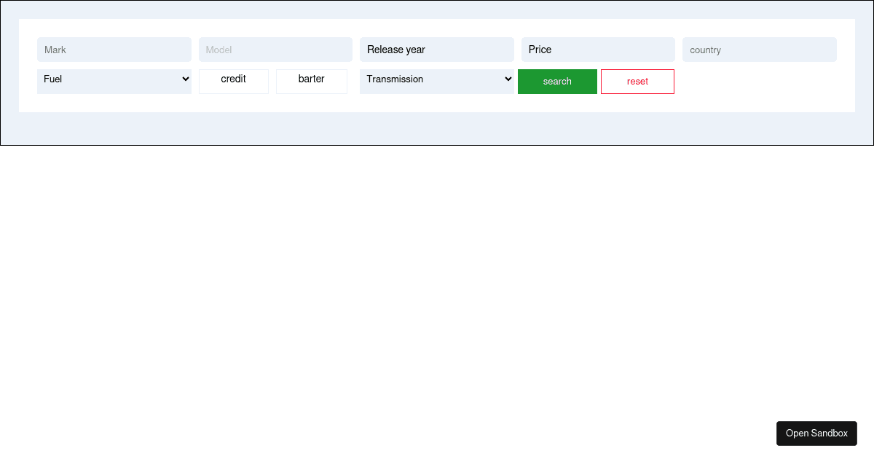Click the Release year field
874x459 pixels.
tap(436, 49)
